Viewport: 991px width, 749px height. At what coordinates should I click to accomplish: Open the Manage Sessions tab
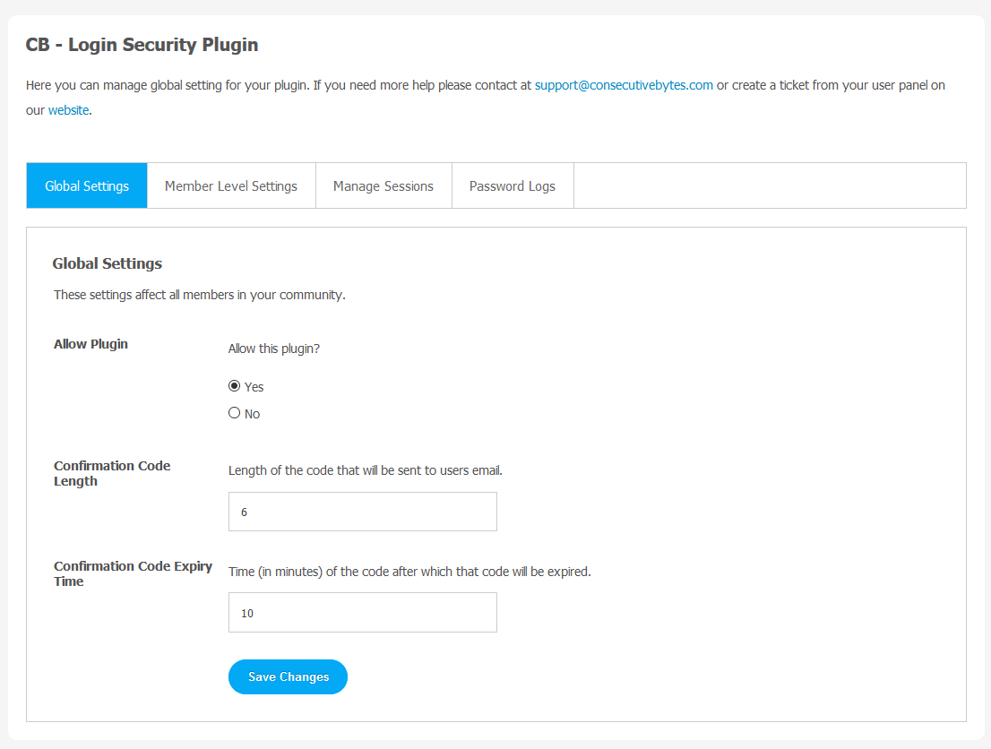[x=383, y=186]
